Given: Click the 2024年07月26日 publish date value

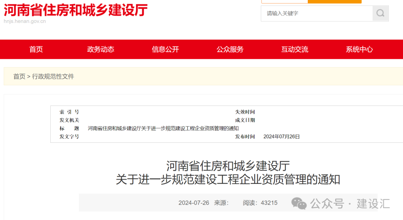Looking at the screenshot, I should (x=281, y=136).
